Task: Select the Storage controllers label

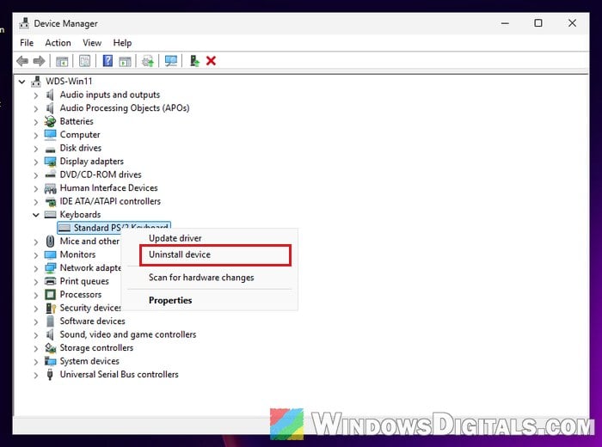Action: [96, 348]
